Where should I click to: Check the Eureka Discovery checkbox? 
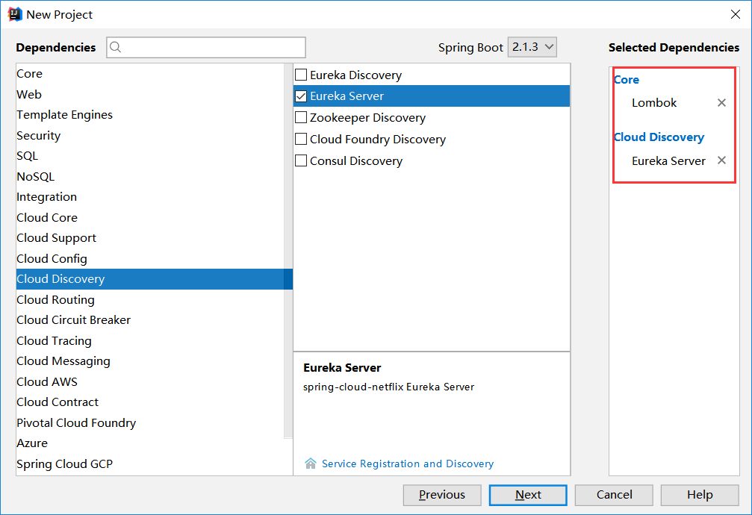point(301,75)
